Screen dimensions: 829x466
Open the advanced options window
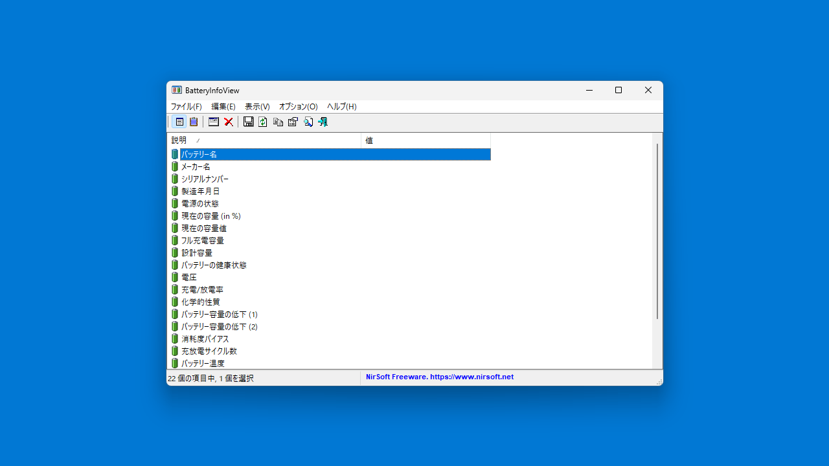click(214, 122)
